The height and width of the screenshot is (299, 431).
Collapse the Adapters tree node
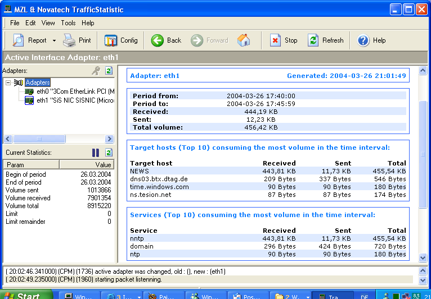coord(8,82)
